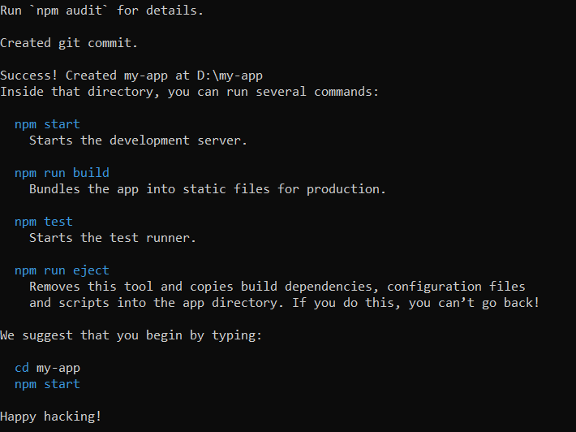Click the 'Created git commit.' line
This screenshot has width=576, height=432.
click(x=69, y=43)
